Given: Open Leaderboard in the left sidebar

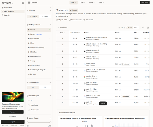Looking at the screenshot, I should tap(13, 11).
